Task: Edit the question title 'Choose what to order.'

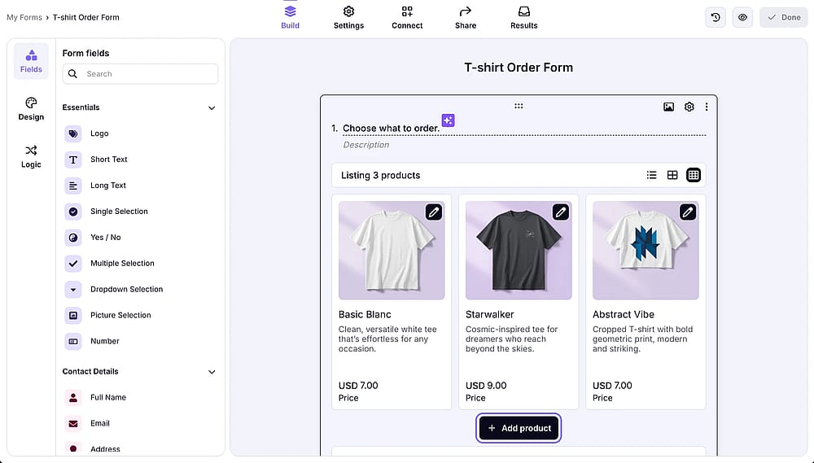Action: click(391, 129)
